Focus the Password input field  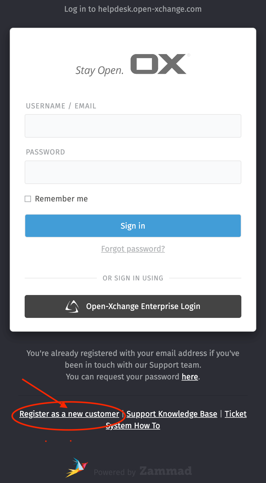(x=133, y=172)
